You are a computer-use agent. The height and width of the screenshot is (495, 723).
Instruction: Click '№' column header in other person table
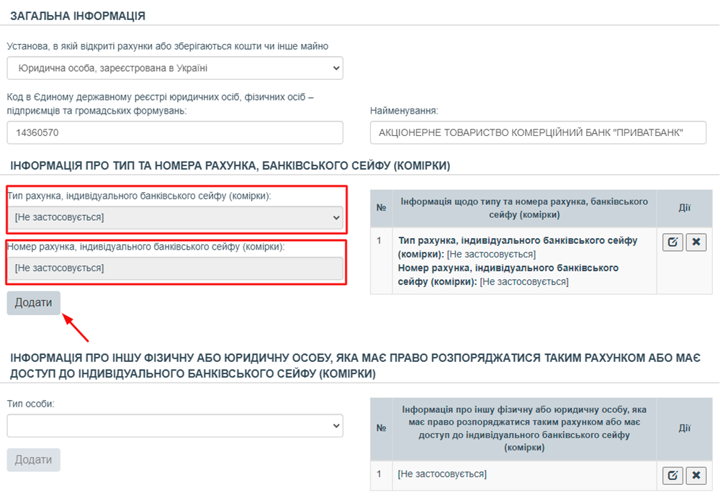click(x=382, y=428)
